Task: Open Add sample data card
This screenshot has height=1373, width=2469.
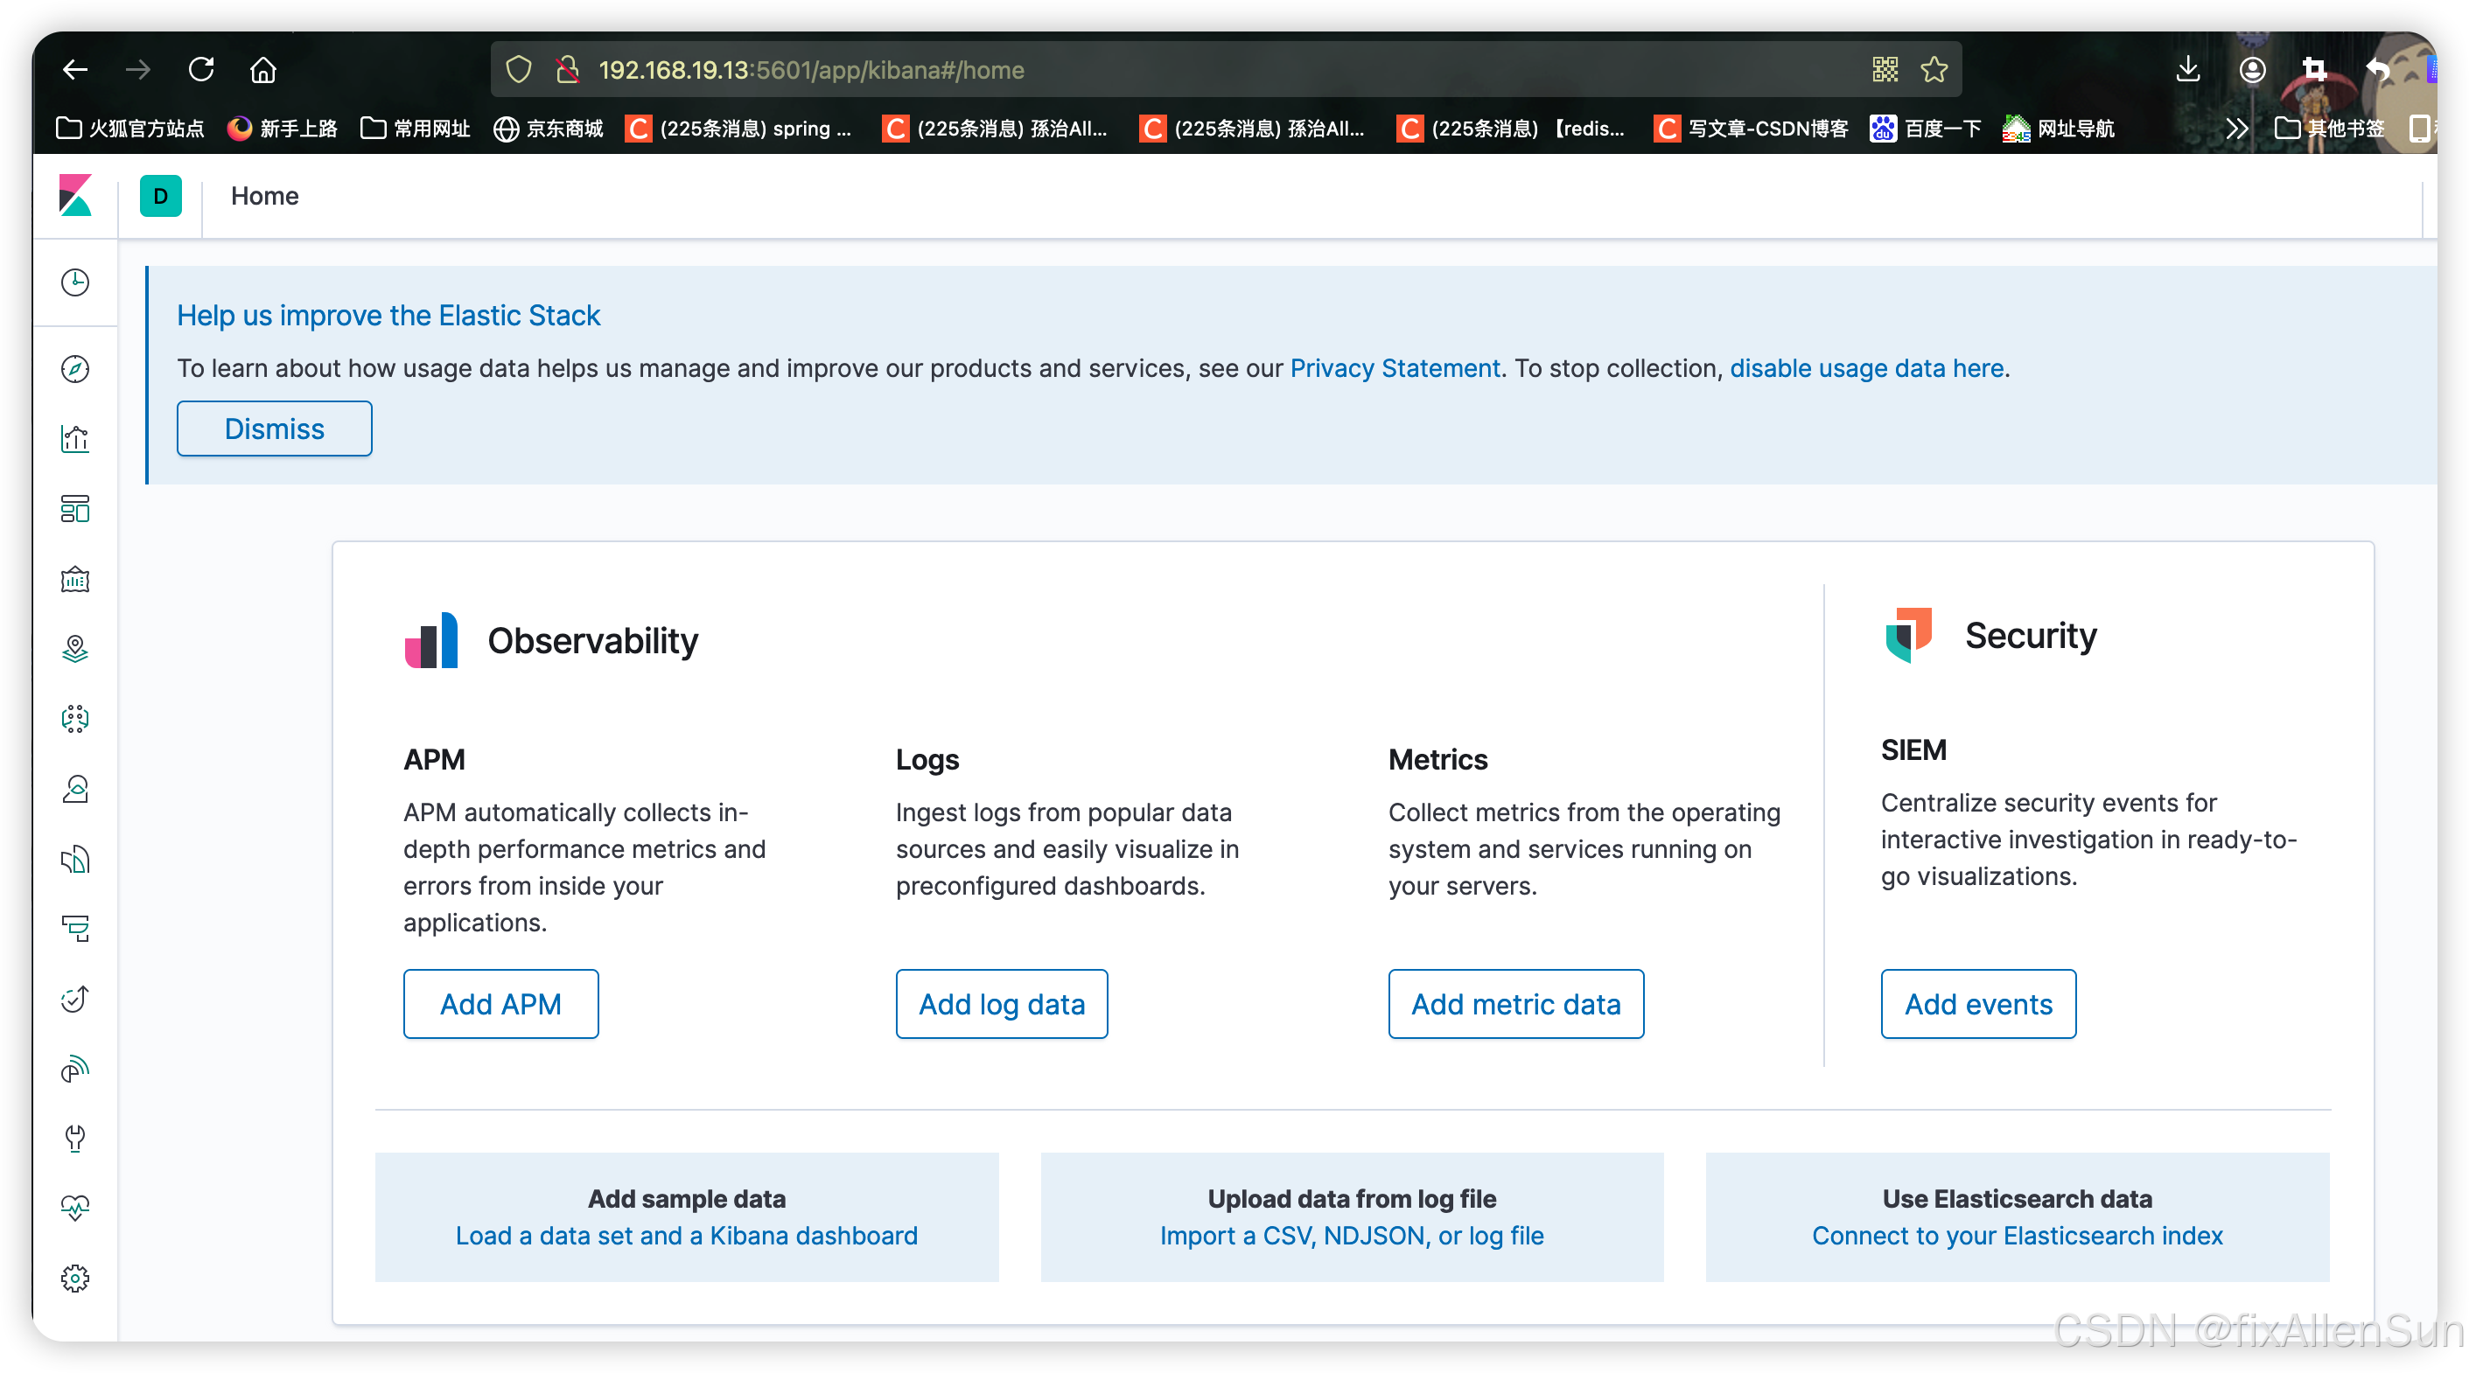Action: 686,1216
